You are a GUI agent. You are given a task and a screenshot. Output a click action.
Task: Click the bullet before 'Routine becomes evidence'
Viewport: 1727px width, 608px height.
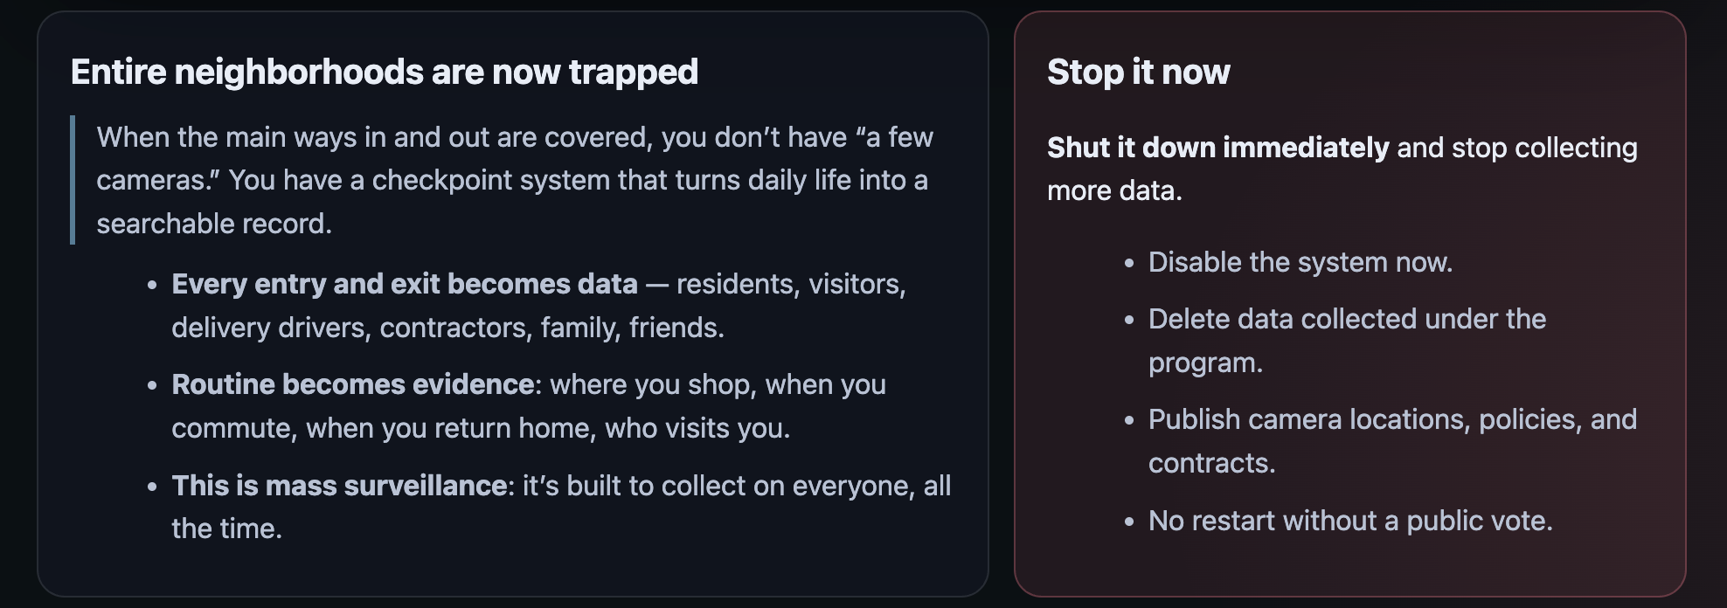click(153, 385)
